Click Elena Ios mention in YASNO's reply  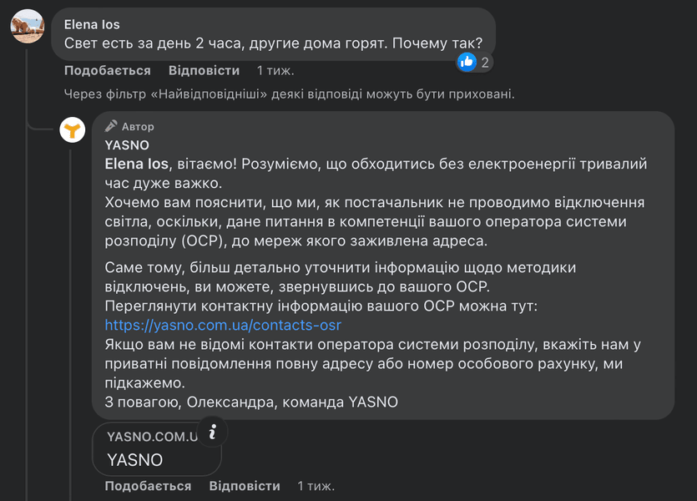(137, 164)
